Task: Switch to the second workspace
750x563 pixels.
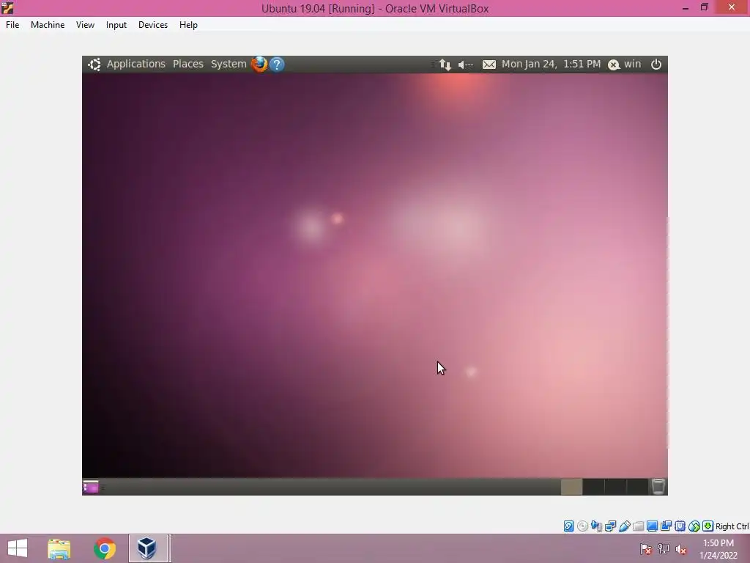Action: [x=593, y=487]
